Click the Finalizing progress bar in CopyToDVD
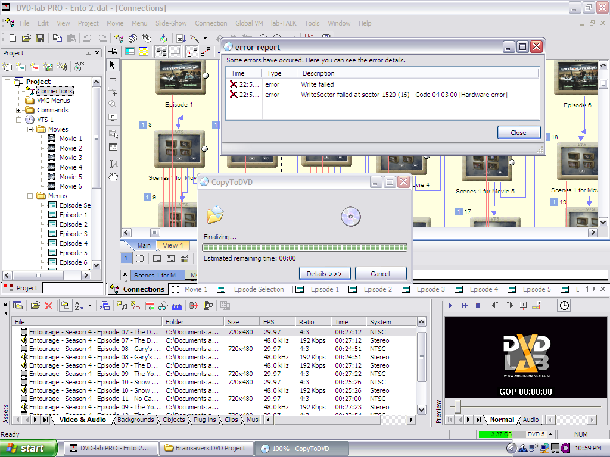The width and height of the screenshot is (610, 457). (x=304, y=248)
